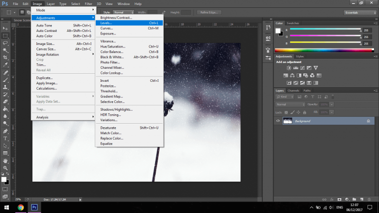The height and width of the screenshot is (213, 379).
Task: Click the color spectrum ramp
Action: coord(324,50)
